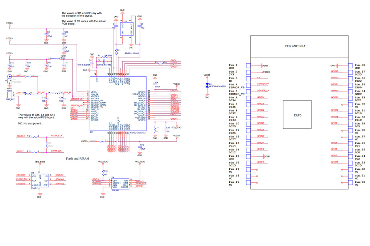This screenshot has width=370, height=246.
Task: Select the C4 0.1uF capacitor symbol
Action: tap(155, 85)
